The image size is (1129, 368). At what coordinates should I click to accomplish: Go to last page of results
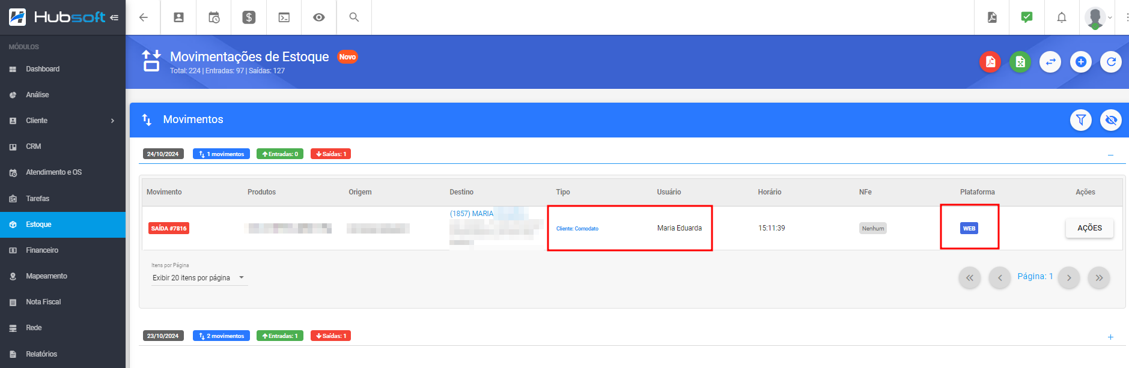pos(1099,278)
